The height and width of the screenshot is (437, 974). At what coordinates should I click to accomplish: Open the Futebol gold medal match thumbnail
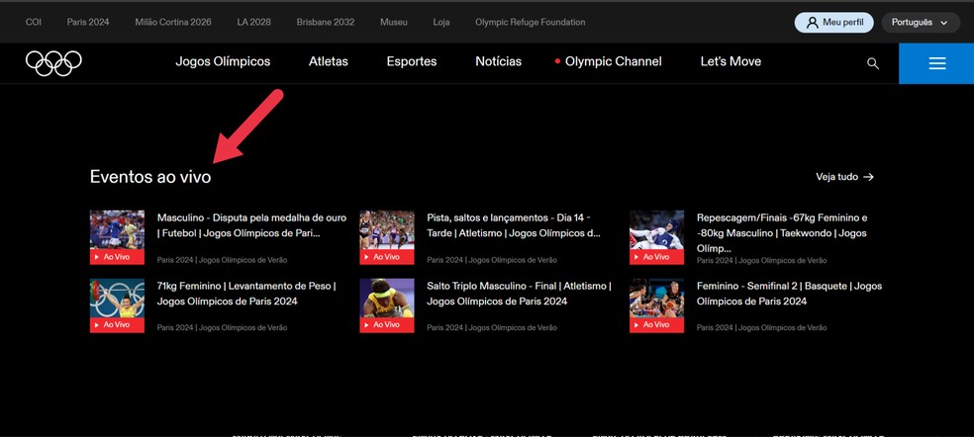(117, 237)
